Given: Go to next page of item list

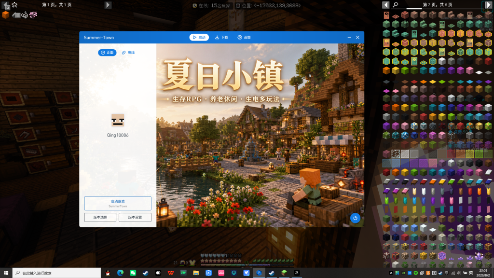Looking at the screenshot, I should pyautogui.click(x=488, y=5).
